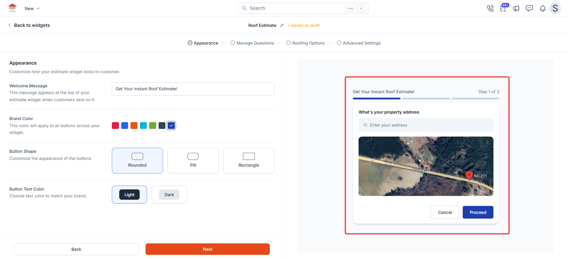Select the green brand color swatch

tap(153, 125)
